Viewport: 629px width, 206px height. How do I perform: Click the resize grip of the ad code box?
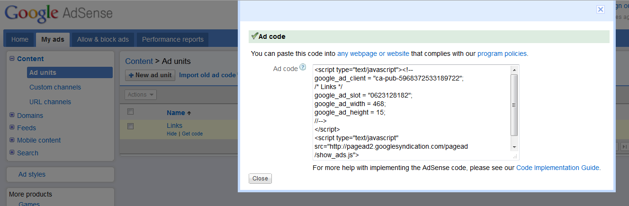pyautogui.click(x=515, y=156)
